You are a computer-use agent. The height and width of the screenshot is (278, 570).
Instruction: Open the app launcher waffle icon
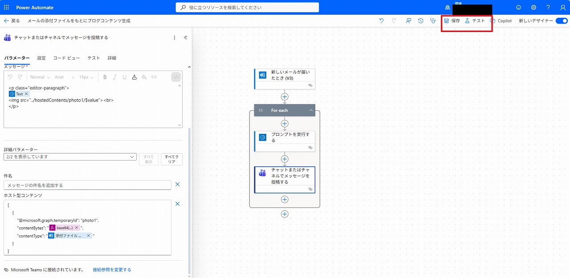pos(6,8)
